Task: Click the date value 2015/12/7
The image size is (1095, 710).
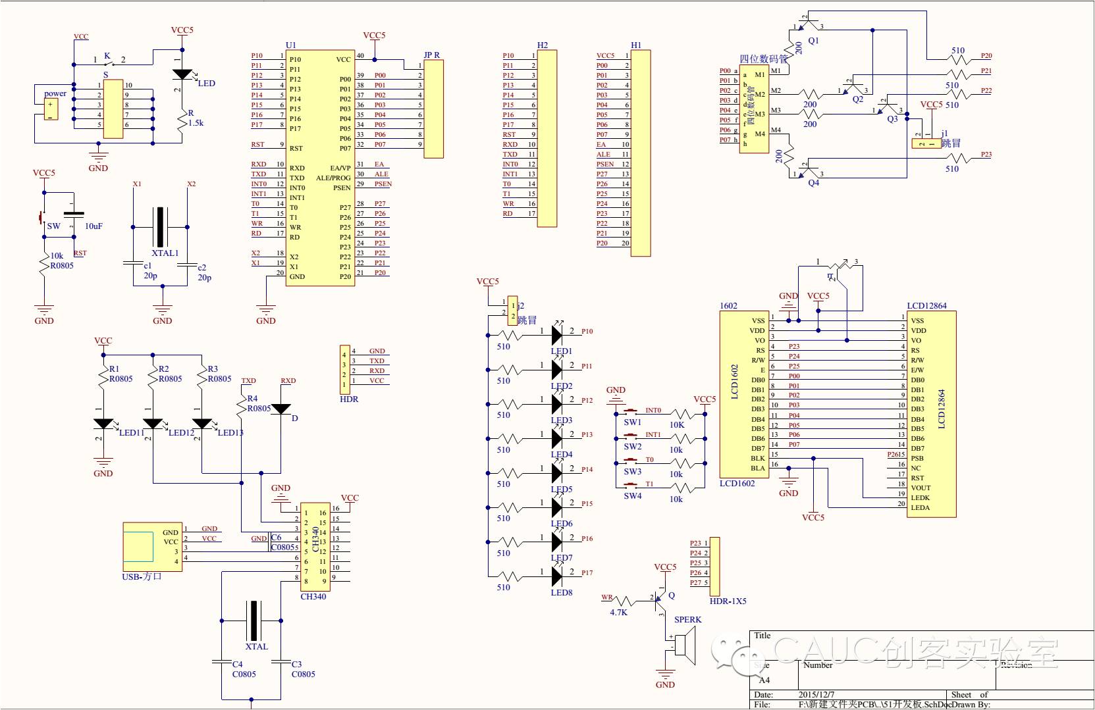Action: click(x=816, y=695)
